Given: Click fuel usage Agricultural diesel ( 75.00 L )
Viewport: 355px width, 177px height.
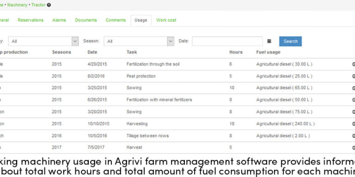Looking at the screenshot, I should click(x=284, y=112).
